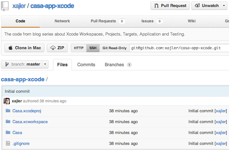Screen dimensions: 229x150
Task: Click the Pull Requests count badge
Action: pos(122,21)
